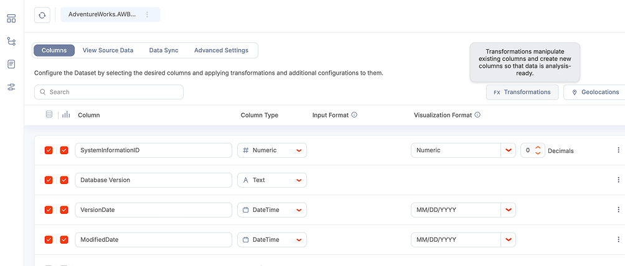This screenshot has width=625, height=266.
Task: Switch to the Advanced Settings tab
Action: click(221, 50)
